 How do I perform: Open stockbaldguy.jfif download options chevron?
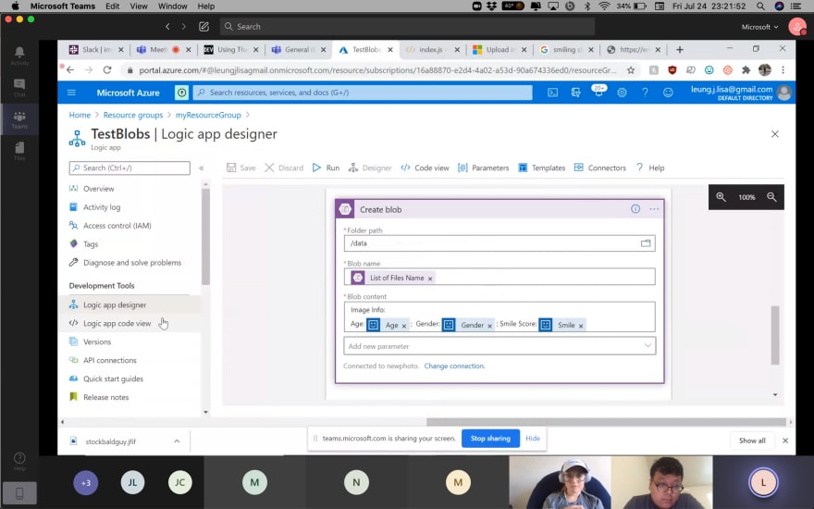pos(177,441)
